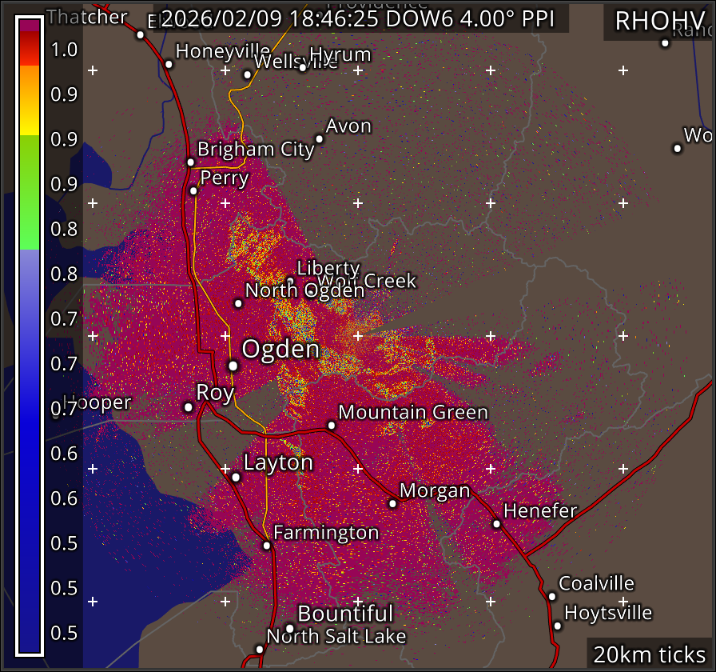Image resolution: width=716 pixels, height=672 pixels.
Task: Select the Brigham City map marker
Action: coord(190,162)
